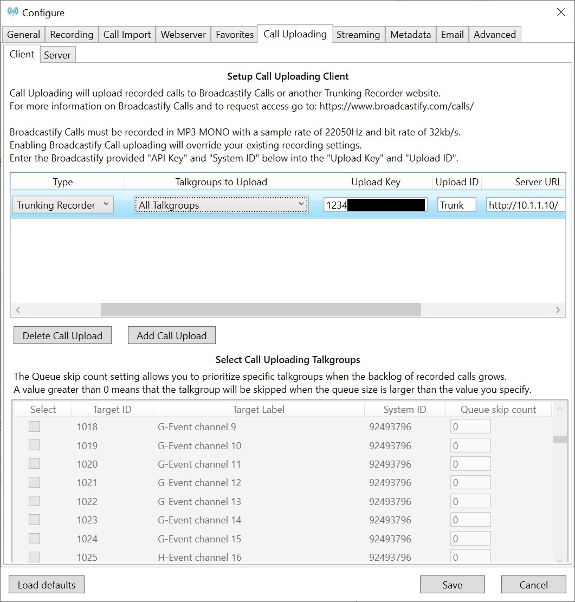Click Target ID 1022 cell

click(x=87, y=501)
